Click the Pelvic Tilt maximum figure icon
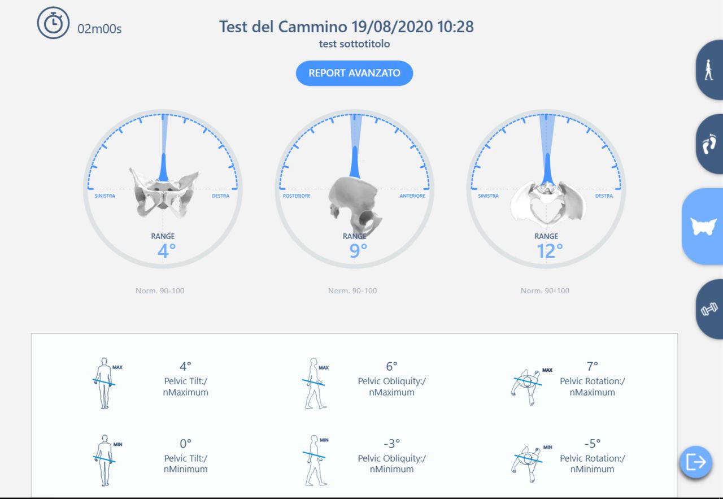Viewport: 723px width, 499px height. 104,383
